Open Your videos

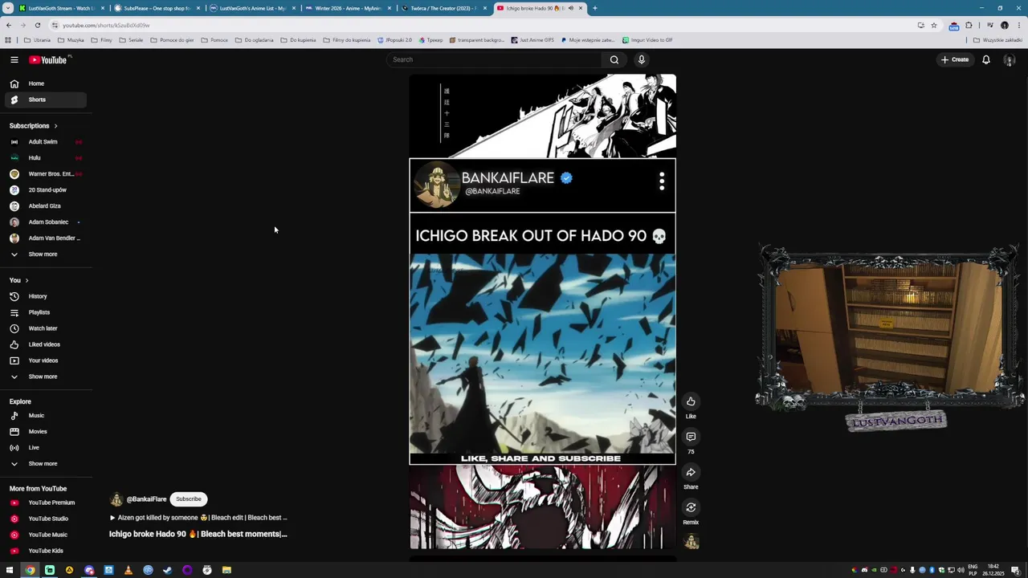[x=44, y=360]
